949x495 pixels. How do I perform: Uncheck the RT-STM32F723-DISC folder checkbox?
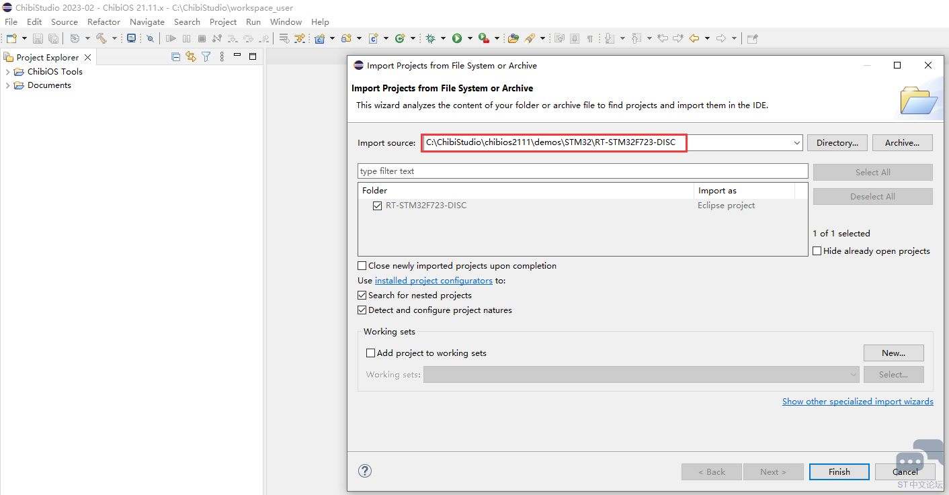[x=377, y=206]
